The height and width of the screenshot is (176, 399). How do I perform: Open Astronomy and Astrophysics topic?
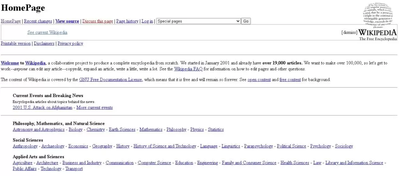39,129
